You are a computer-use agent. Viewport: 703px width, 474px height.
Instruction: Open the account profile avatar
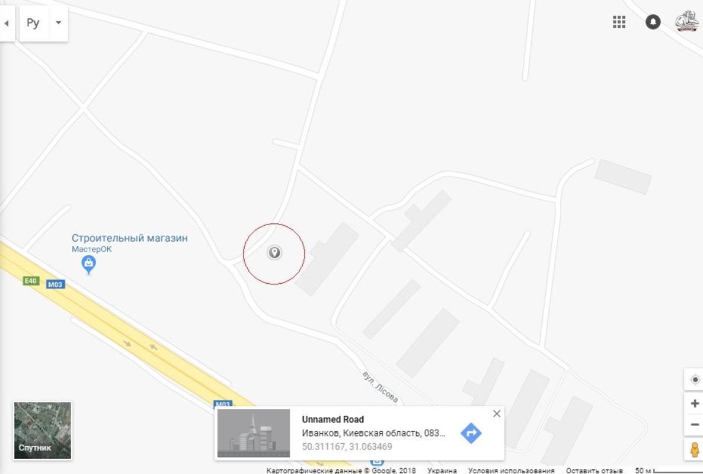686,21
